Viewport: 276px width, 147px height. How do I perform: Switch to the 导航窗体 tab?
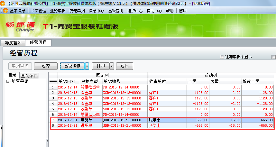13,43
